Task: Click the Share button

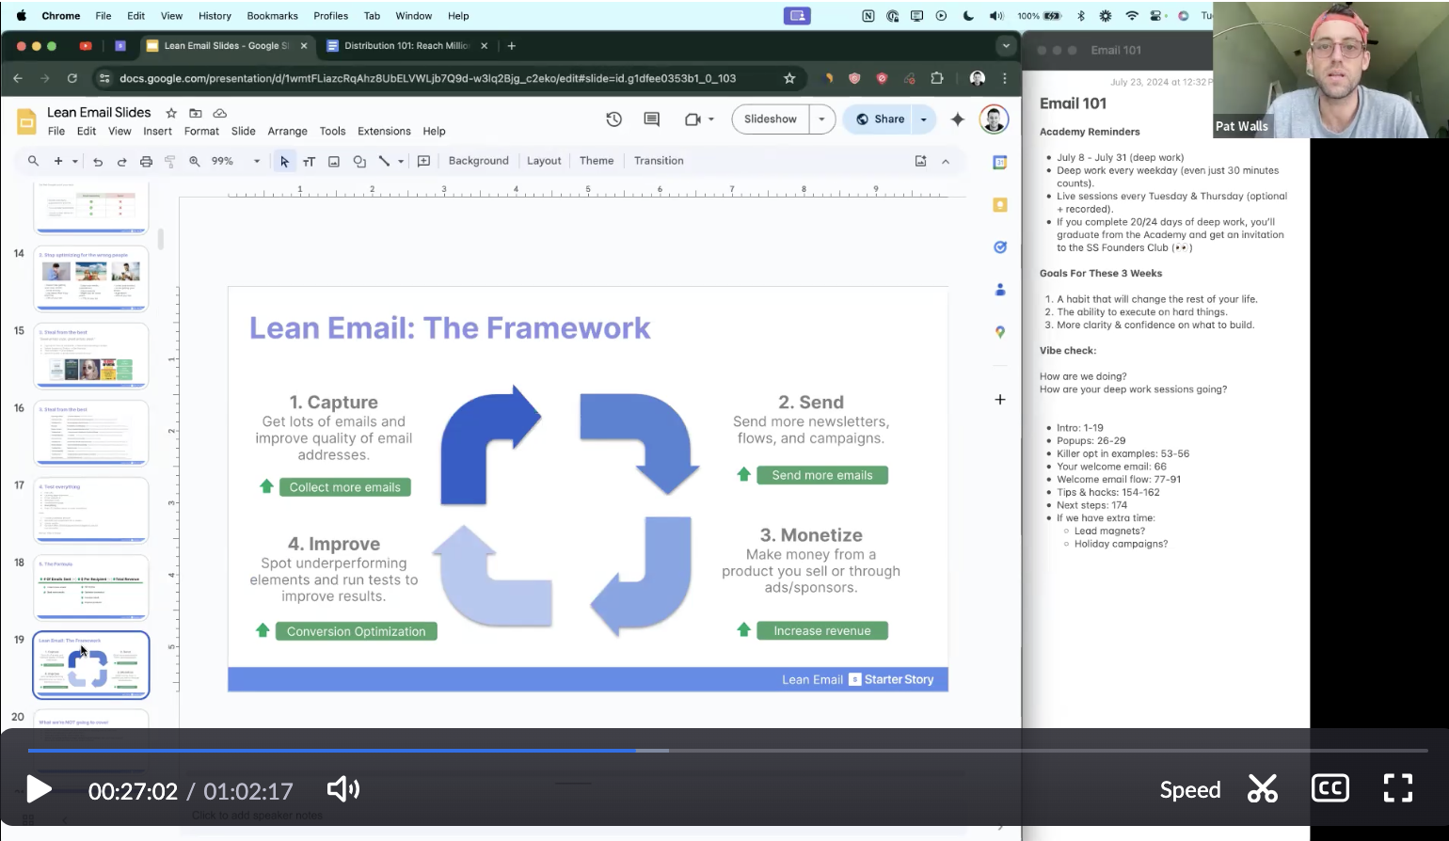Action: click(880, 119)
